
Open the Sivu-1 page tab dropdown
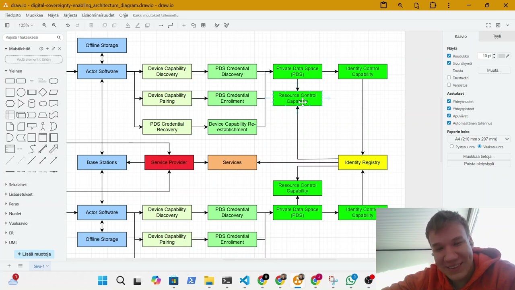pyautogui.click(x=41, y=266)
